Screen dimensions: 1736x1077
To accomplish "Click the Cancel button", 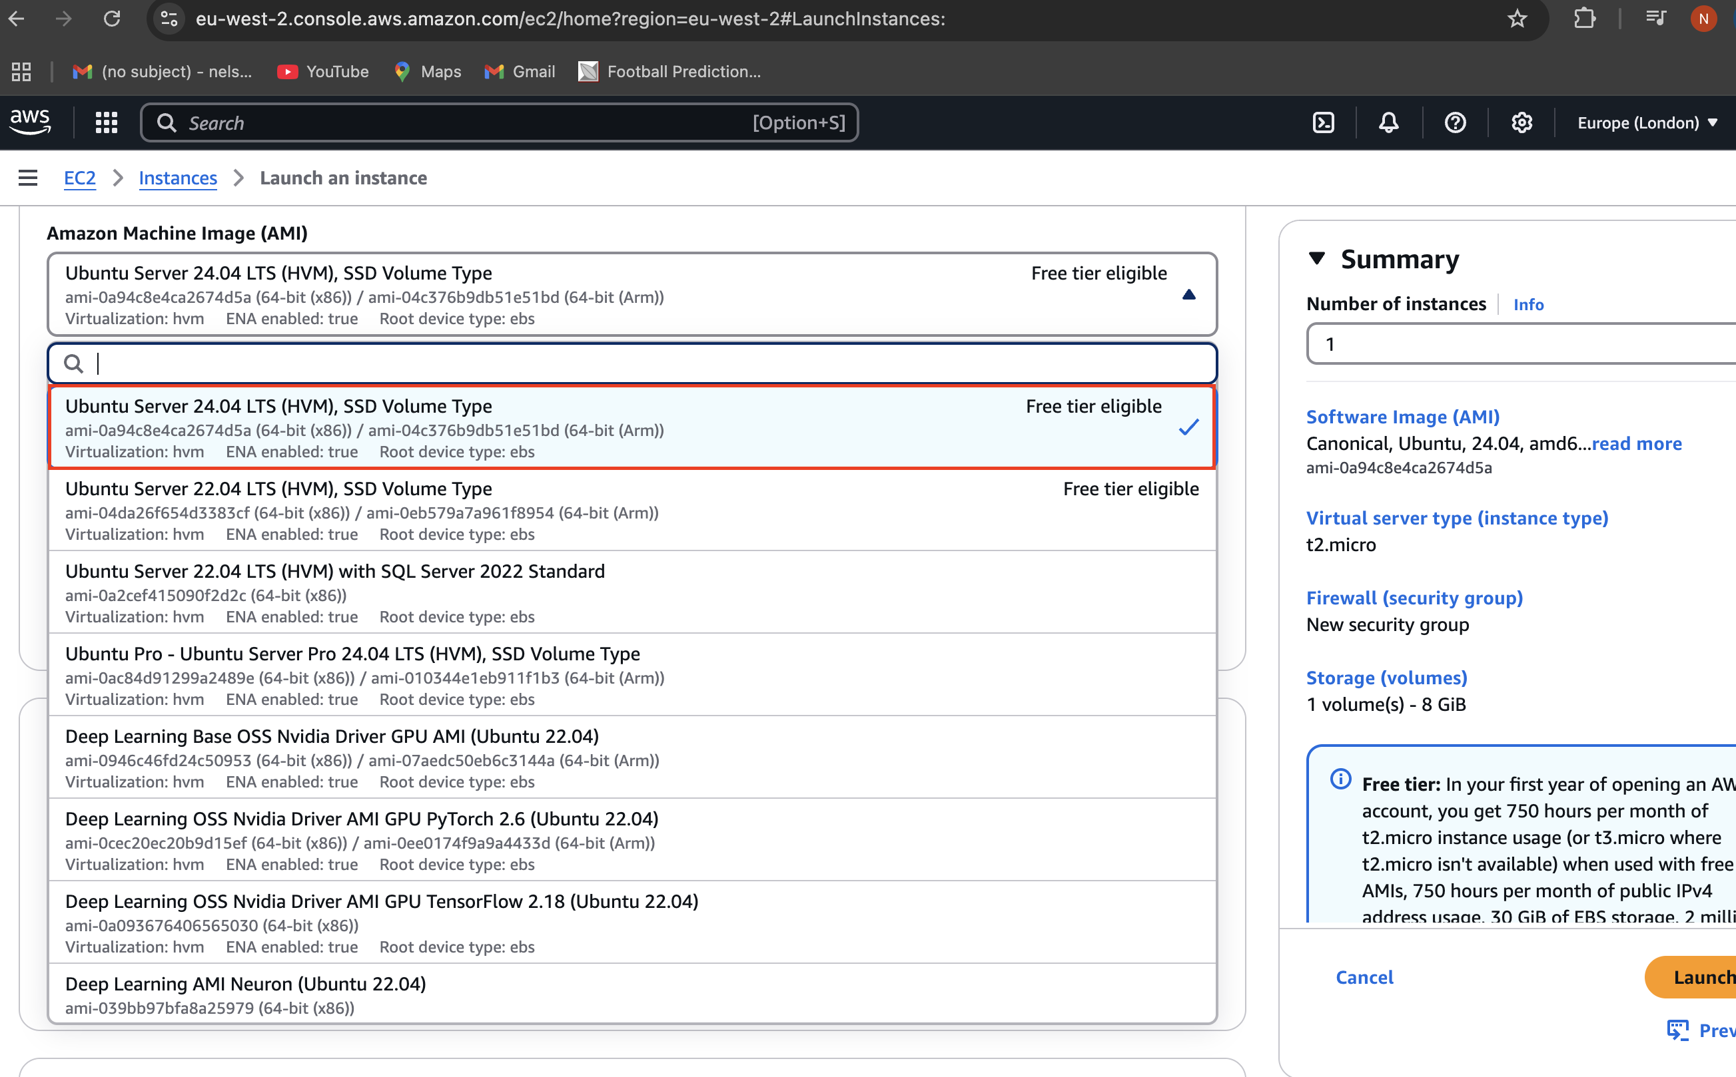I will point(1364,977).
